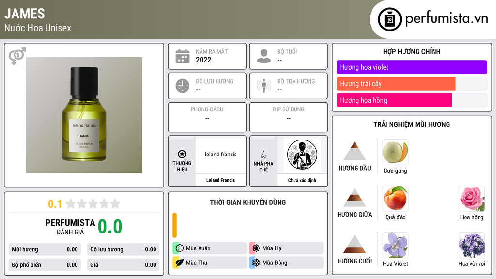Image resolution: width=496 pixels, height=279 pixels.
Task: Click the Perfumista đánh giá label
Action: click(70, 227)
